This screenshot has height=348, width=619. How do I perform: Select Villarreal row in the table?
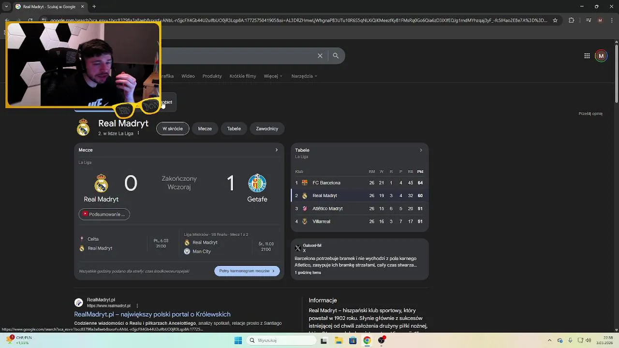pos(359,221)
